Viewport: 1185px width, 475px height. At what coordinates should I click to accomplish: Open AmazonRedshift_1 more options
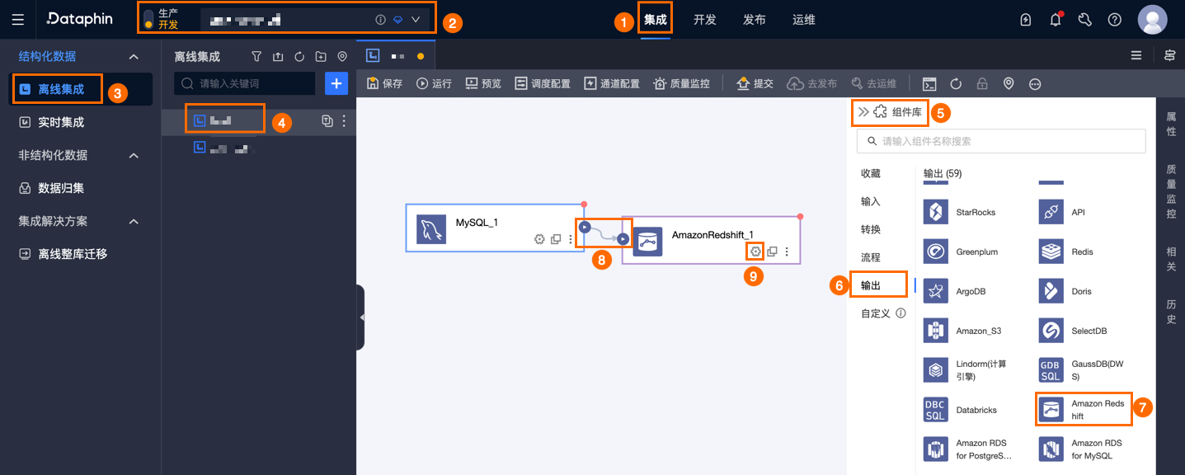[787, 251]
